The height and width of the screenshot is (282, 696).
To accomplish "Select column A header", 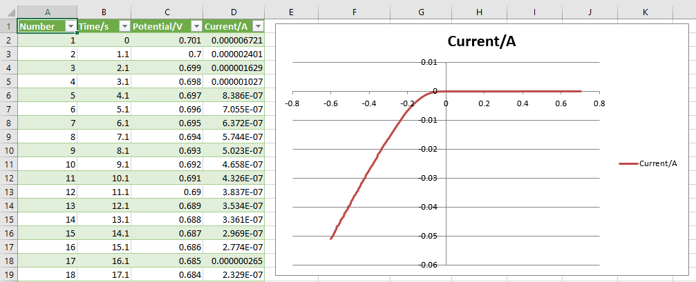I will tap(47, 12).
